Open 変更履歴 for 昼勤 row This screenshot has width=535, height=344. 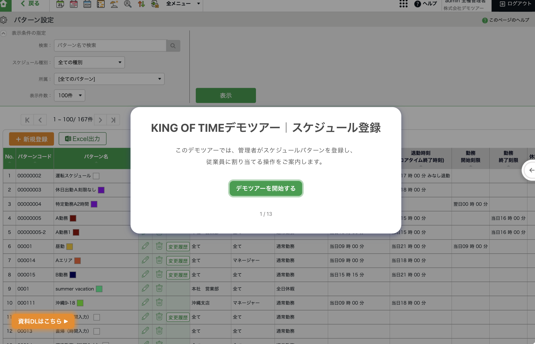pyautogui.click(x=178, y=247)
